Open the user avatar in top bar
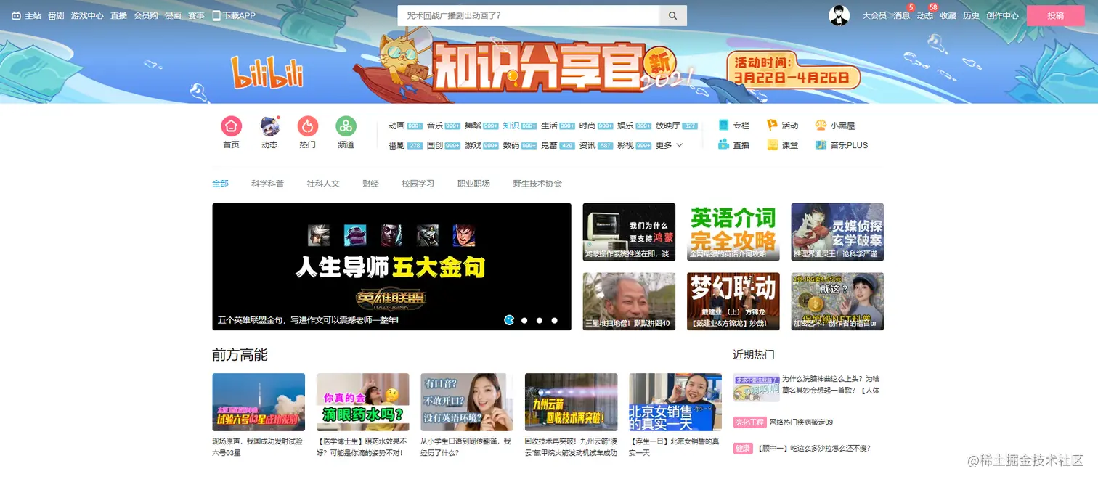Image resolution: width=1098 pixels, height=482 pixels. click(x=839, y=15)
